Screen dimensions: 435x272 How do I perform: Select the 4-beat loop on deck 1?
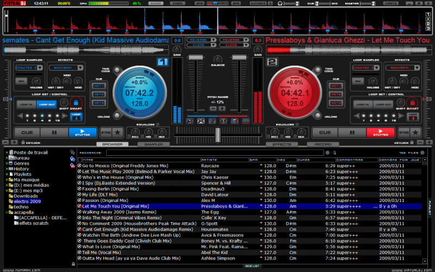coord(43,116)
